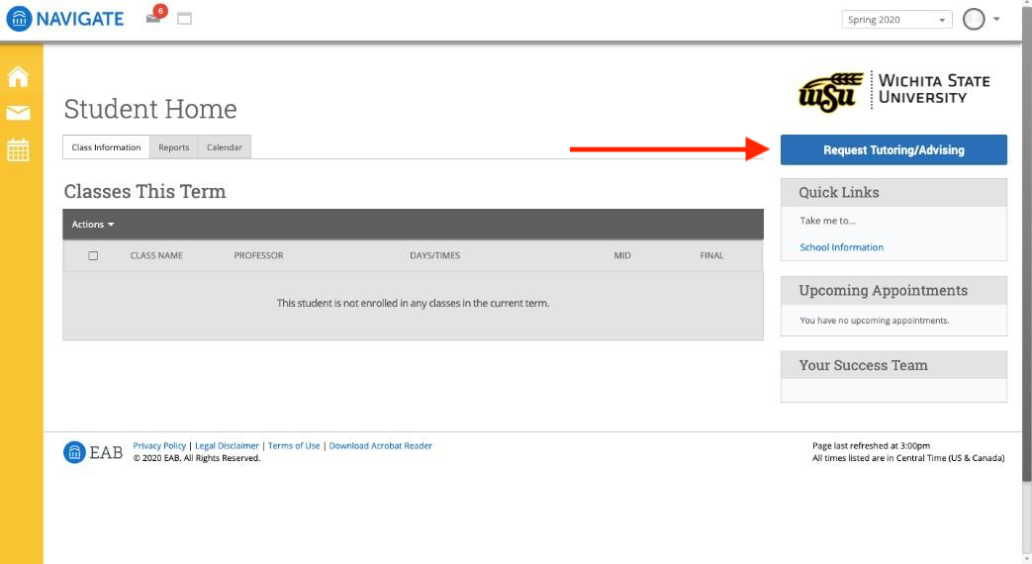Screen dimensions: 1032x564
Task: Switch to the Reports tab
Action: (174, 147)
